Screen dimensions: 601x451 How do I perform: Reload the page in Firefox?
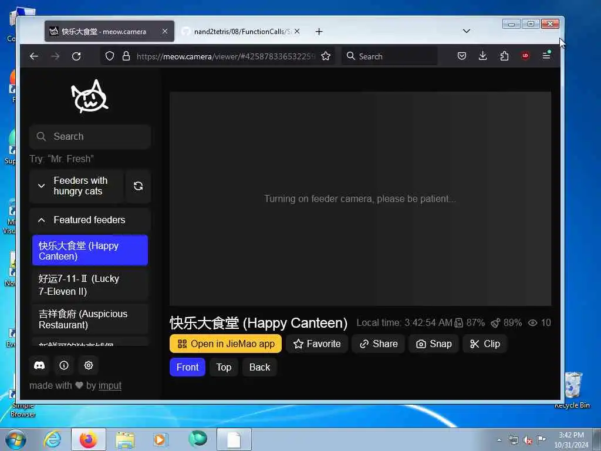[x=77, y=56]
